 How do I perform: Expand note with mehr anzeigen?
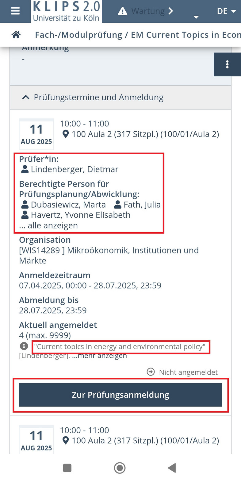(99, 356)
